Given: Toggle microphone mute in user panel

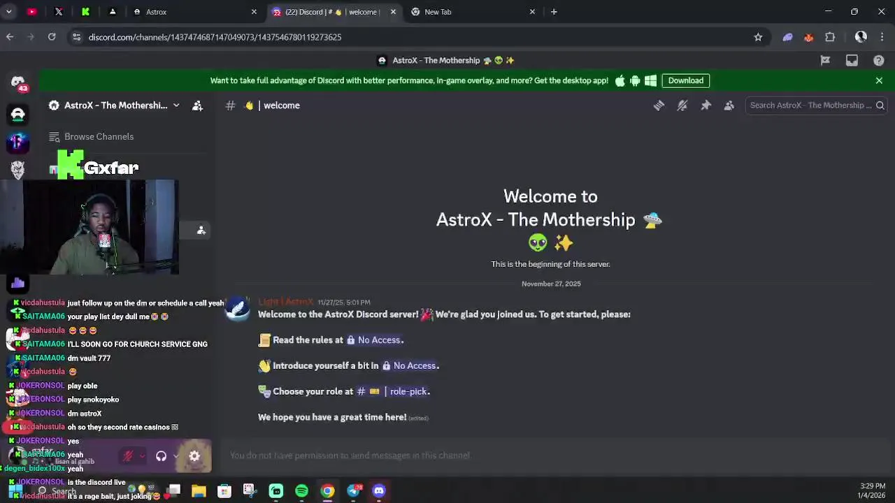Looking at the screenshot, I should (x=128, y=456).
